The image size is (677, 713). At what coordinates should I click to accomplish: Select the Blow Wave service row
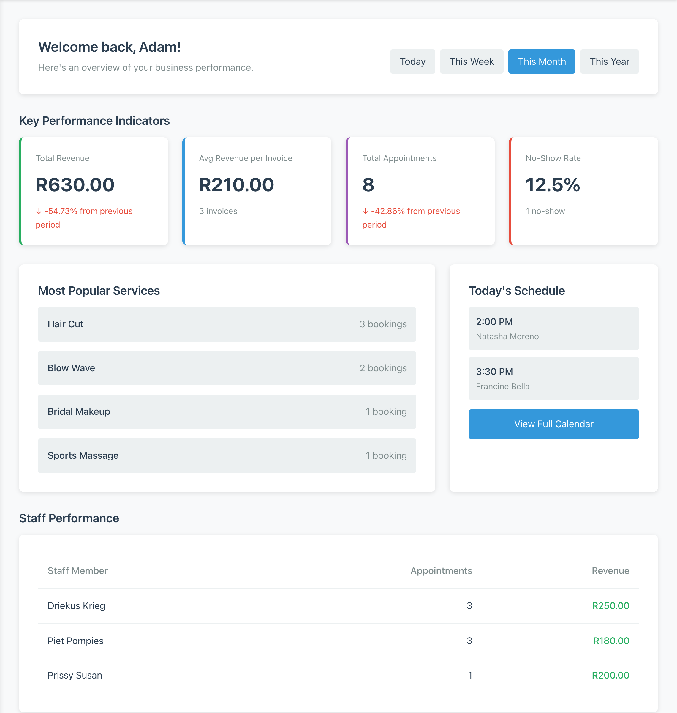pyautogui.click(x=227, y=368)
